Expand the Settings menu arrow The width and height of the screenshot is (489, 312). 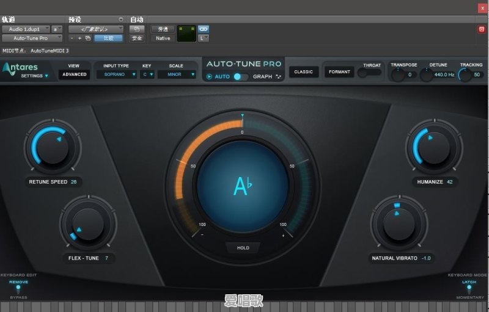point(46,76)
